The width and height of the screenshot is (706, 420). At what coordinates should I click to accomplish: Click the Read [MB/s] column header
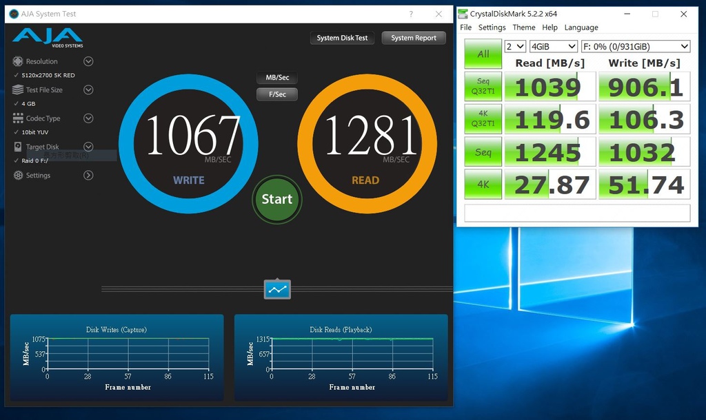549,63
